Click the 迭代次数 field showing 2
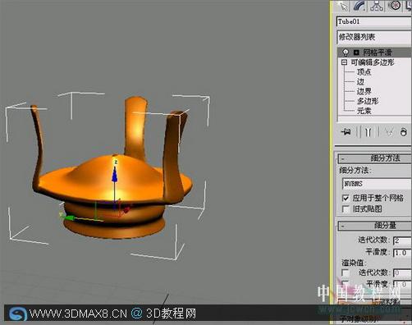The image size is (412, 325). (x=403, y=240)
